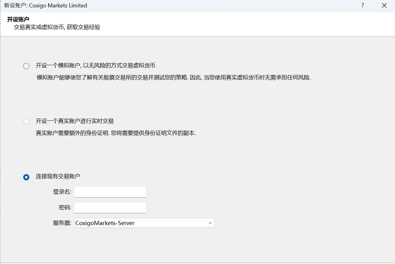Click the 密码 label

coord(65,207)
